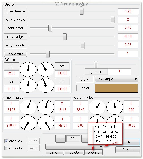Click the Cancel button
The height and width of the screenshot is (159, 143).
(128, 150)
